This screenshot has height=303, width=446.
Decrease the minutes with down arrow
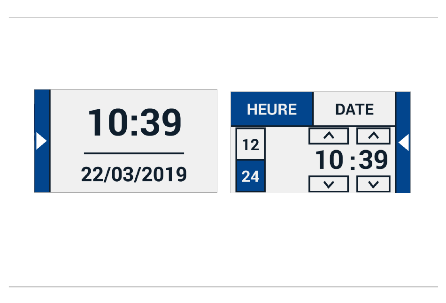(373, 184)
